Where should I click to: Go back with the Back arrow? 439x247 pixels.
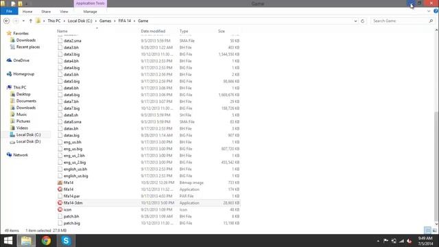(6, 21)
